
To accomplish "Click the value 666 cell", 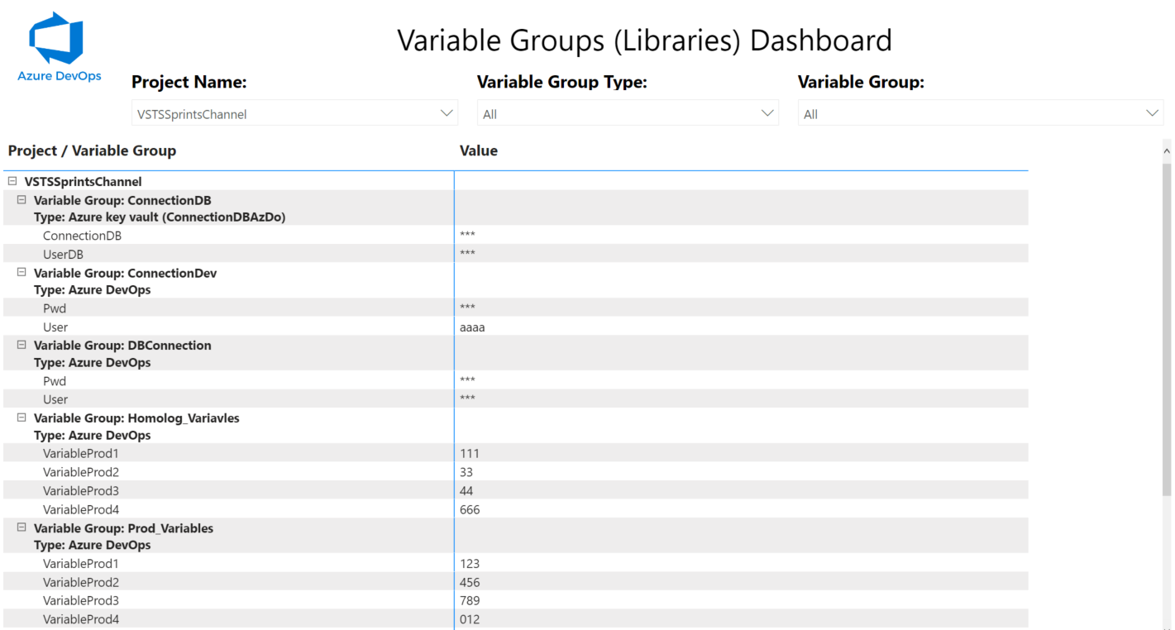I will [x=470, y=510].
